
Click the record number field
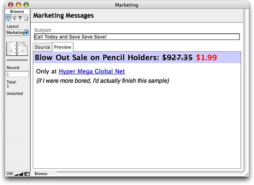17,74
